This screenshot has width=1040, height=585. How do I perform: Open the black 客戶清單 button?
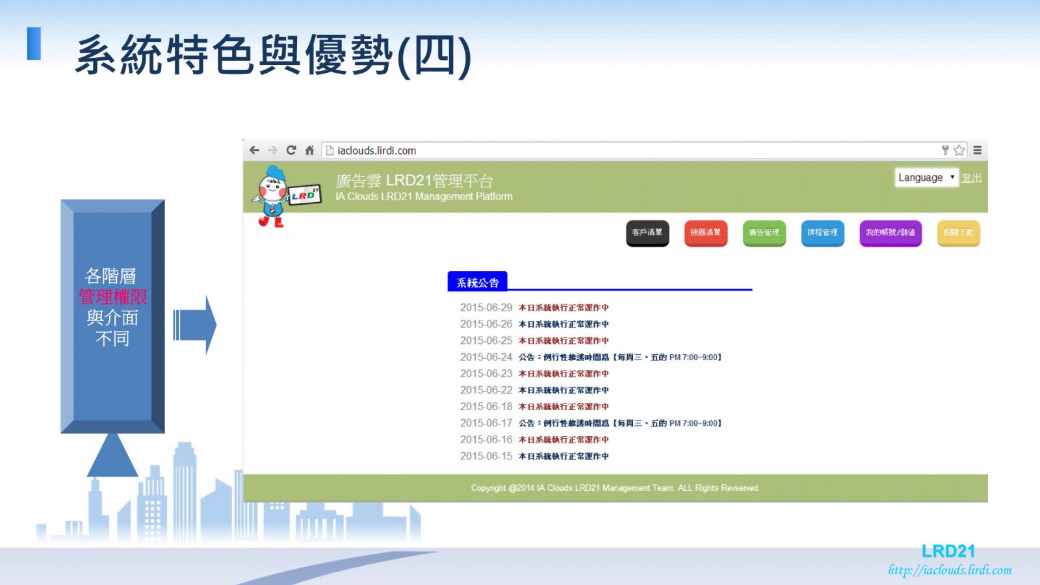coord(647,233)
